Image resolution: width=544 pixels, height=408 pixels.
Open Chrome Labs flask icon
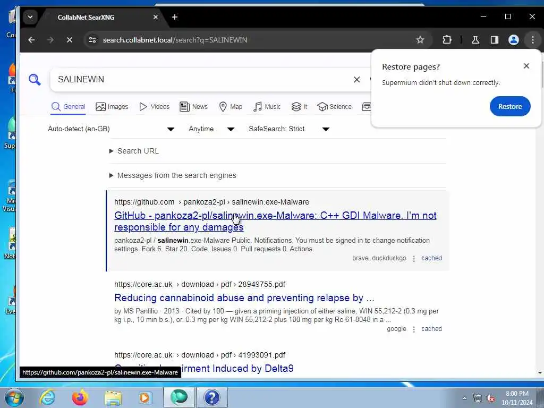tap(475, 40)
